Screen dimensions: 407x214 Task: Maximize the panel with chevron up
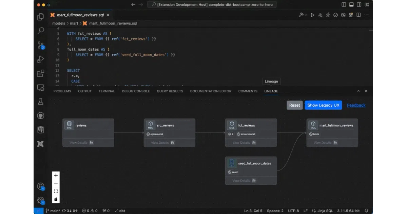(358, 91)
